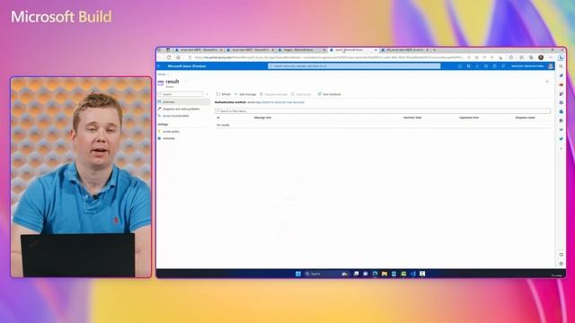
Task: Open Cloud Shell from the Azure header
Action: [x=460, y=66]
